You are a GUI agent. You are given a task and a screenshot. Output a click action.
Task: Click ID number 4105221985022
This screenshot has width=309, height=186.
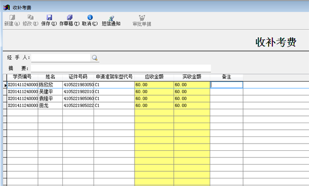(78, 105)
